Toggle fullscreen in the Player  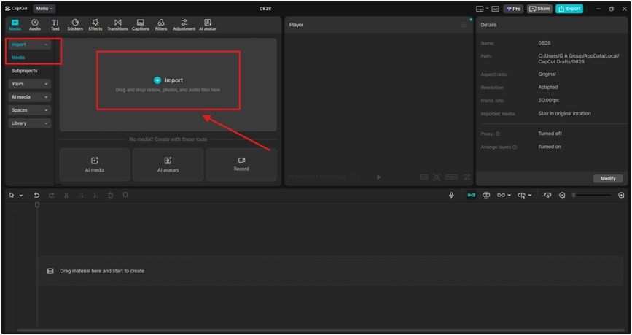(x=467, y=177)
